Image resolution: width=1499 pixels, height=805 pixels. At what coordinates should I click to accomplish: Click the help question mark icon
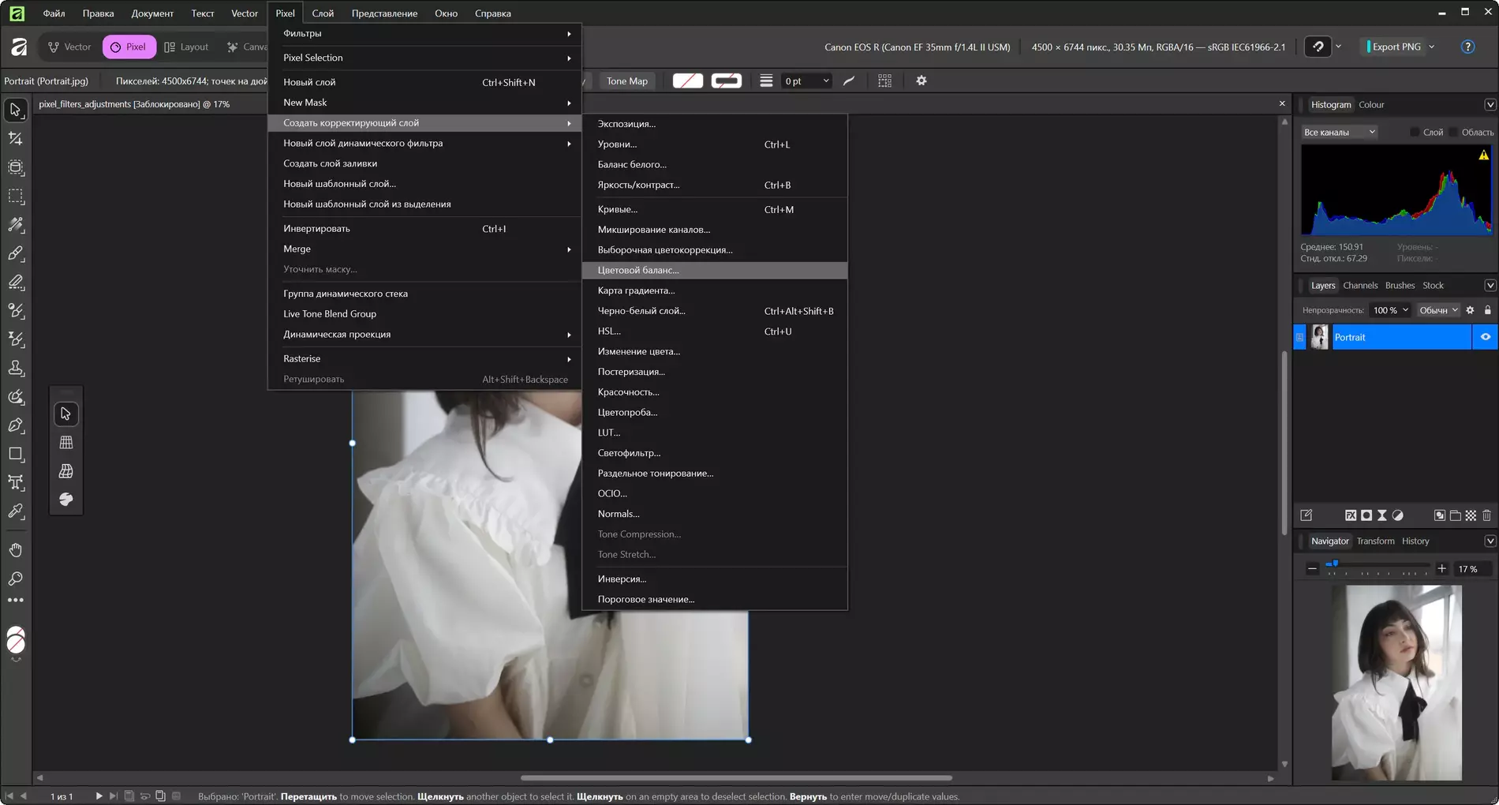[x=1467, y=47]
